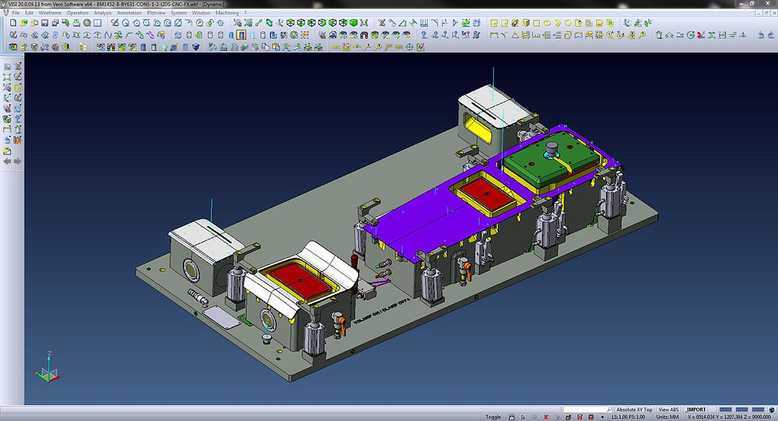Click the Absolute XY Top workplane button
This screenshot has width=778, height=421.
(x=634, y=410)
